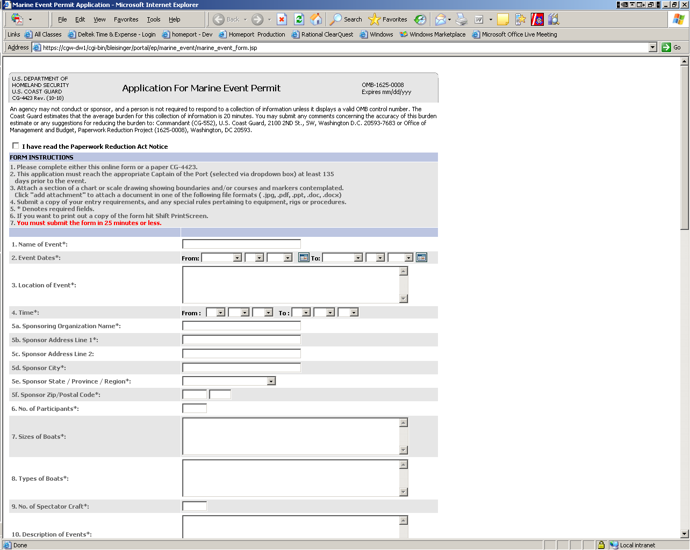Open the Rational ClearQuest link
Screen dimensions: 690x550
pos(322,34)
